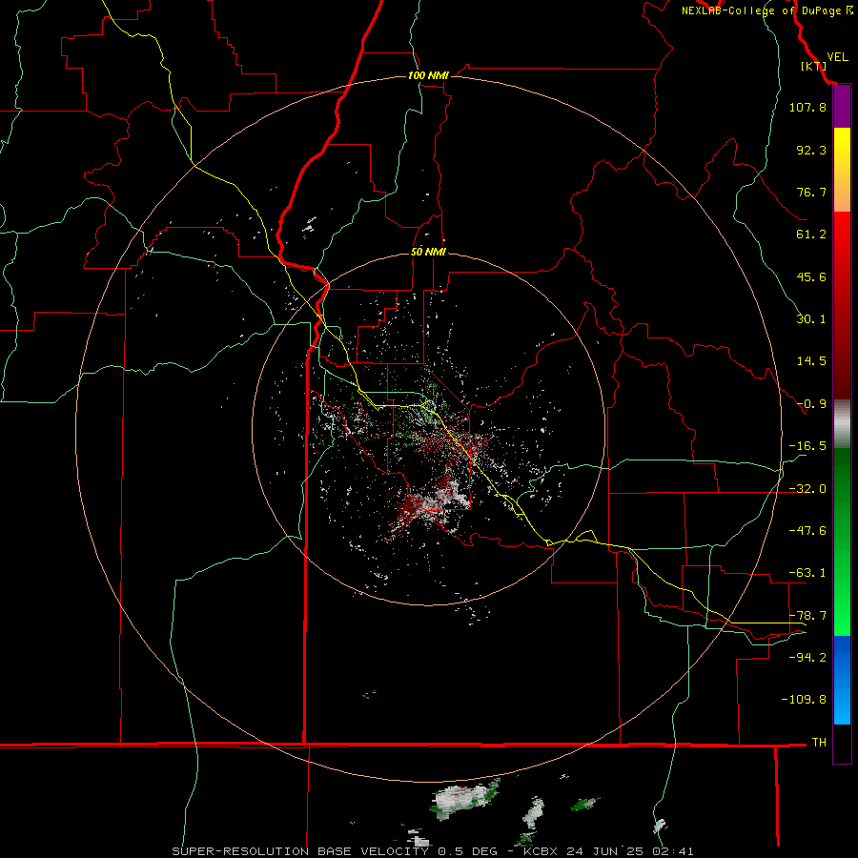The width and height of the screenshot is (858, 858).
Task: Pick the yellow segment of the velocity color bar
Action: (x=842, y=151)
